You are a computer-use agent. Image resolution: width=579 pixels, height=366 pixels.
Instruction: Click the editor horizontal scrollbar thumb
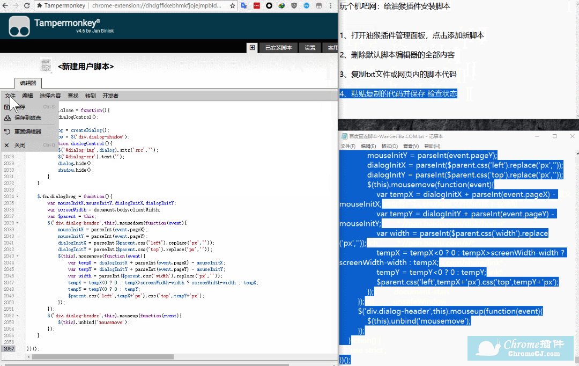tap(99, 357)
